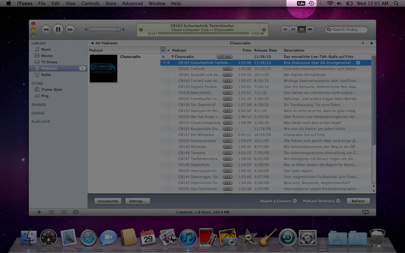The width and height of the screenshot is (405, 253).
Task: Toggle shuffle in the bottom bar
Action: click(x=51, y=212)
